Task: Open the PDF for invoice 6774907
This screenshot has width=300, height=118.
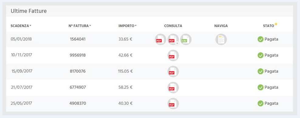Action: [x=173, y=87]
